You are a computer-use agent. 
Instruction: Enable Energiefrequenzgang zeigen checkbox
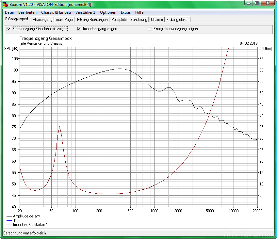pos(150,29)
